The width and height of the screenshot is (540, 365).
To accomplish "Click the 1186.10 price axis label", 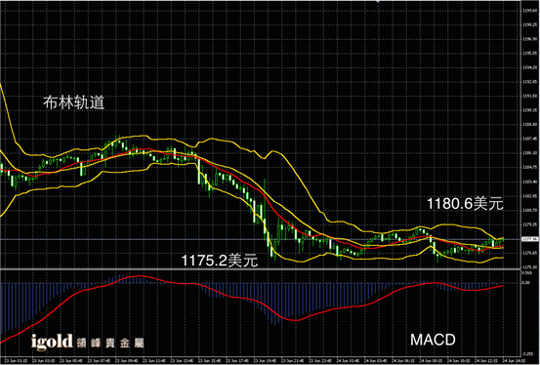I will (529, 153).
